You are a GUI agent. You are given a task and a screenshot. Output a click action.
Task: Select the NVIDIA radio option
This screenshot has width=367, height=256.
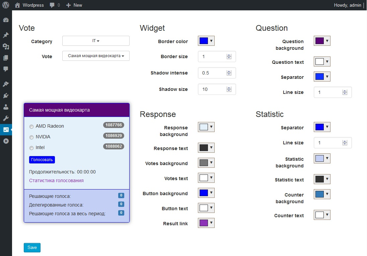pos(31,137)
